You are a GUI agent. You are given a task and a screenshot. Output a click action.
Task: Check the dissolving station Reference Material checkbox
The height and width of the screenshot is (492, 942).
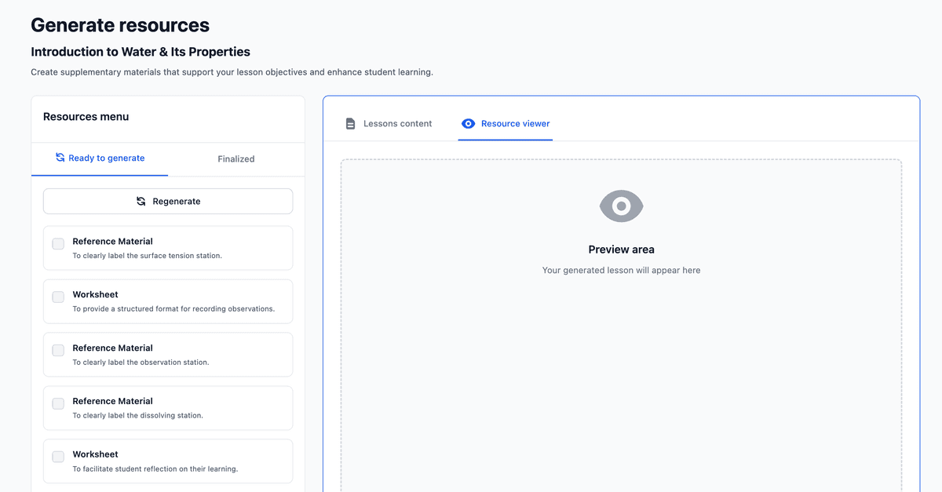tap(58, 403)
